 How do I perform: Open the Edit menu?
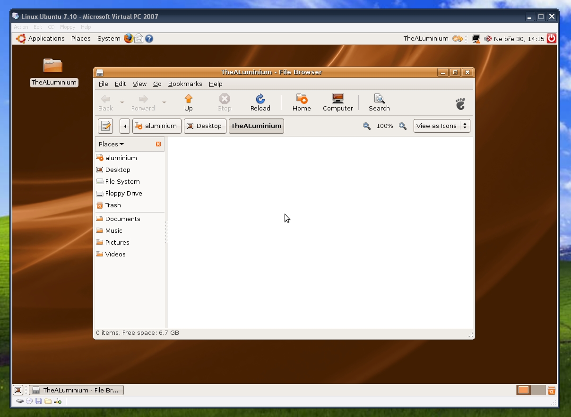pyautogui.click(x=120, y=84)
